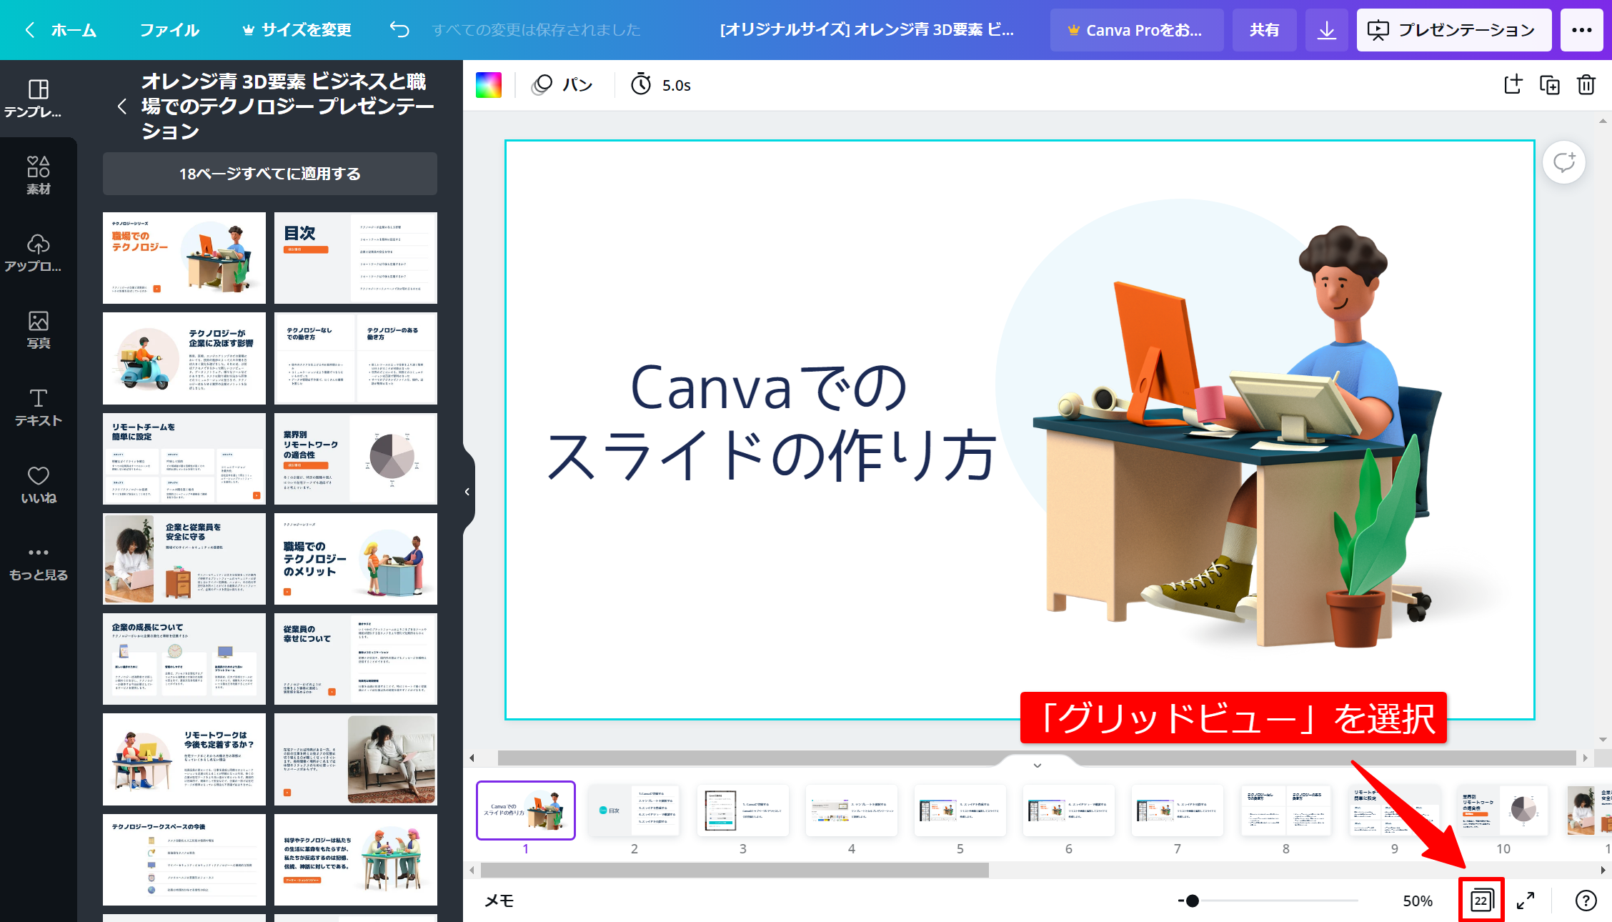This screenshot has width=1612, height=922.
Task: Delete the page with the trash icon
Action: (x=1586, y=84)
